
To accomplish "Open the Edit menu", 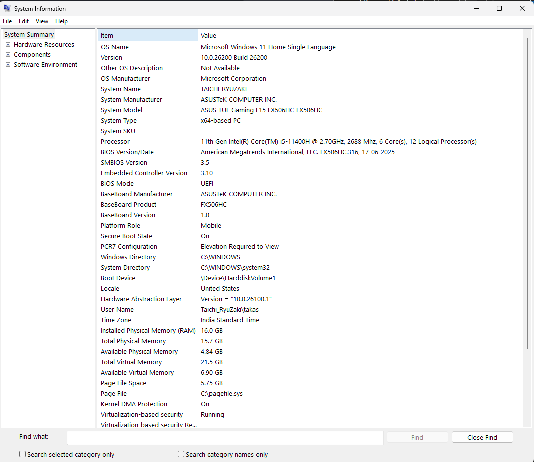I will point(24,21).
